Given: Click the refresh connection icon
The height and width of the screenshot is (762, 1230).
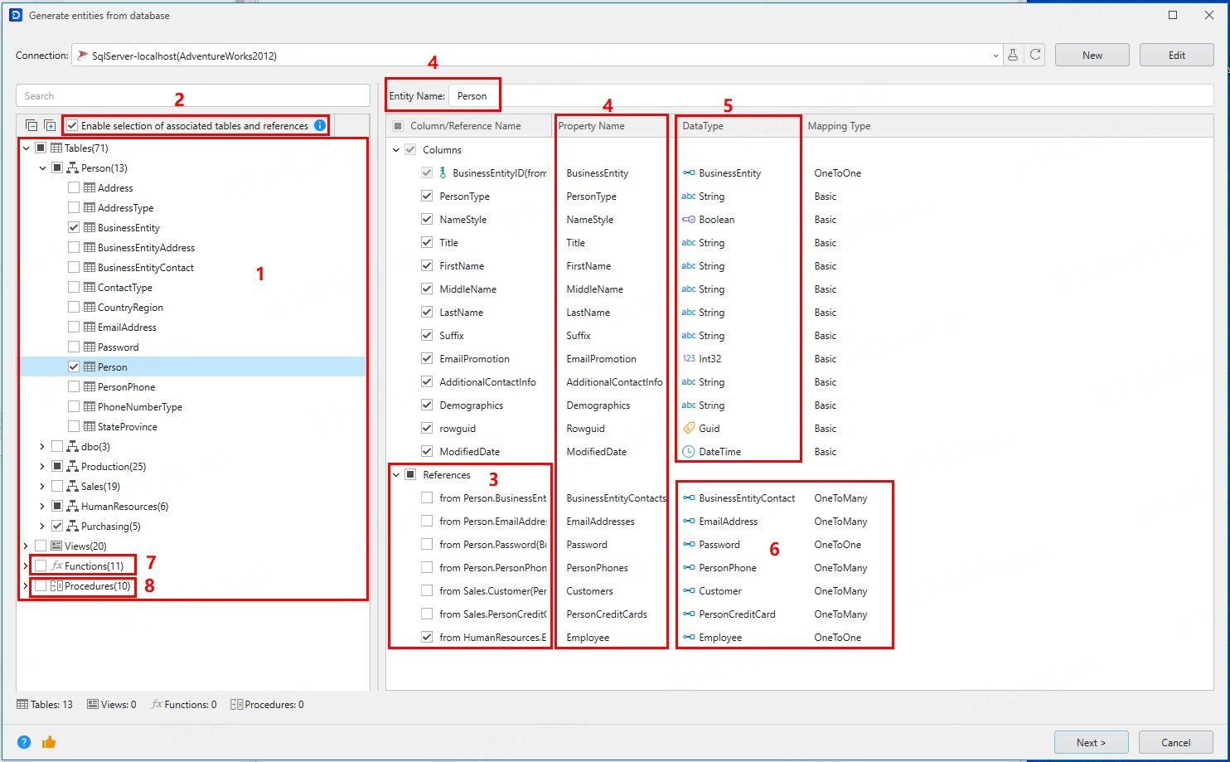Looking at the screenshot, I should [1035, 56].
